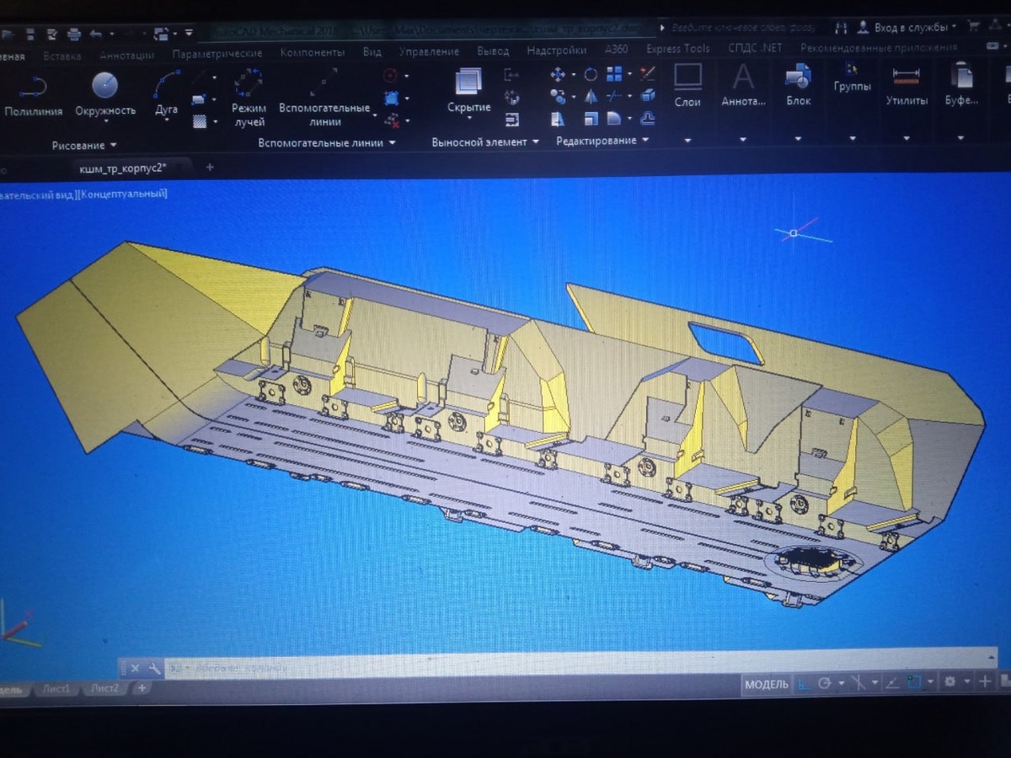Select the Вспомогательные линии construction line tool
This screenshot has height=758, width=1011.
point(324,98)
